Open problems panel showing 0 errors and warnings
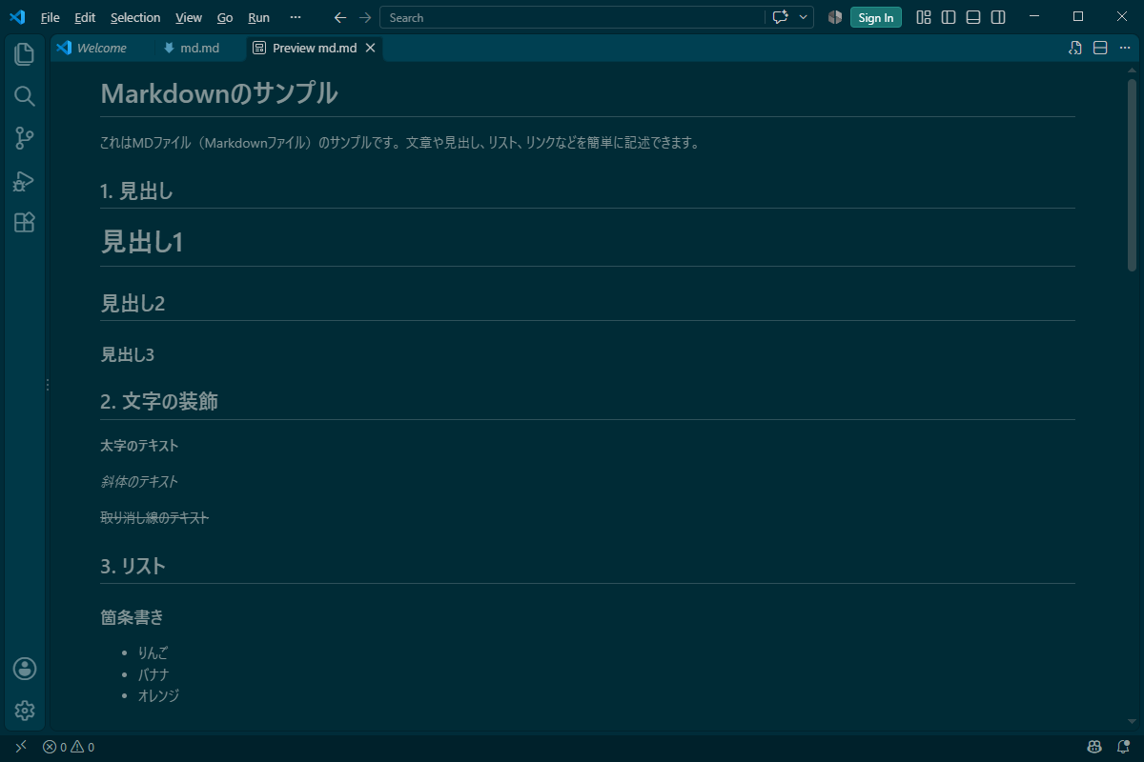Screen dimensions: 1144x762 point(69,748)
